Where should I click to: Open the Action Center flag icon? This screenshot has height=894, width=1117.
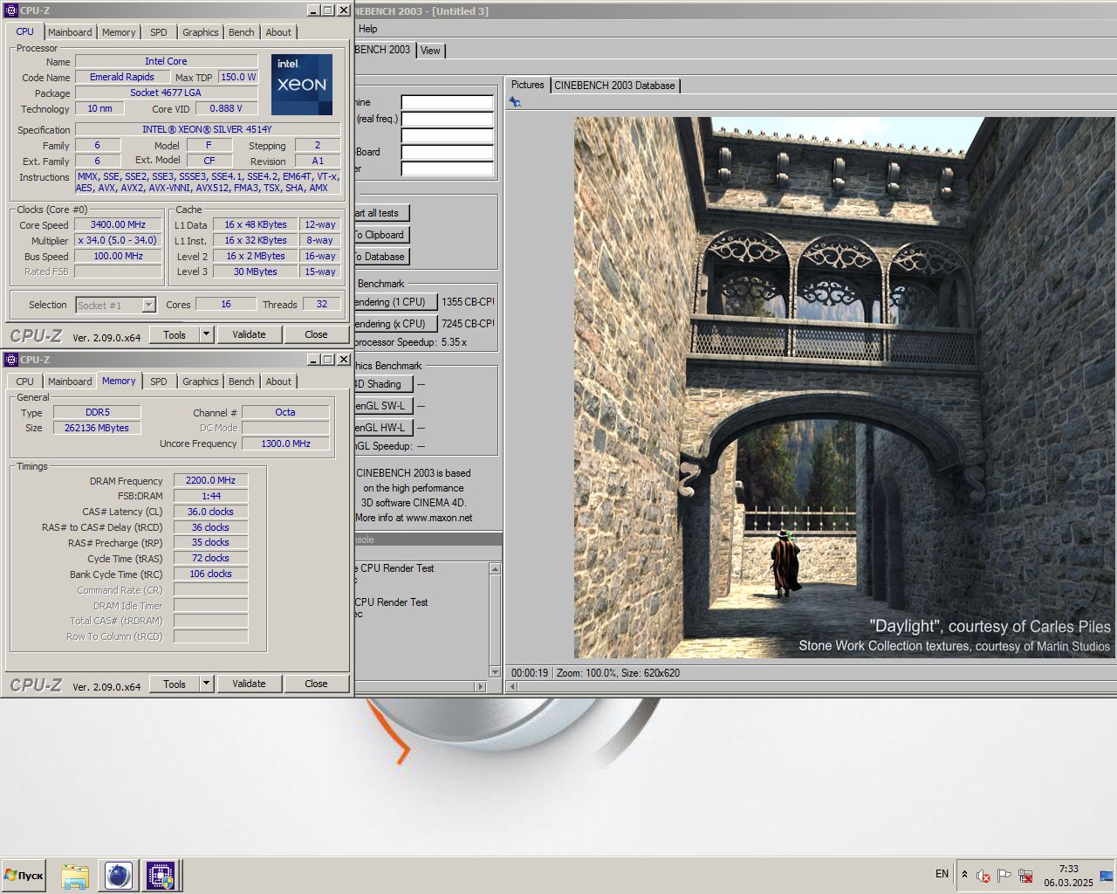(1004, 875)
